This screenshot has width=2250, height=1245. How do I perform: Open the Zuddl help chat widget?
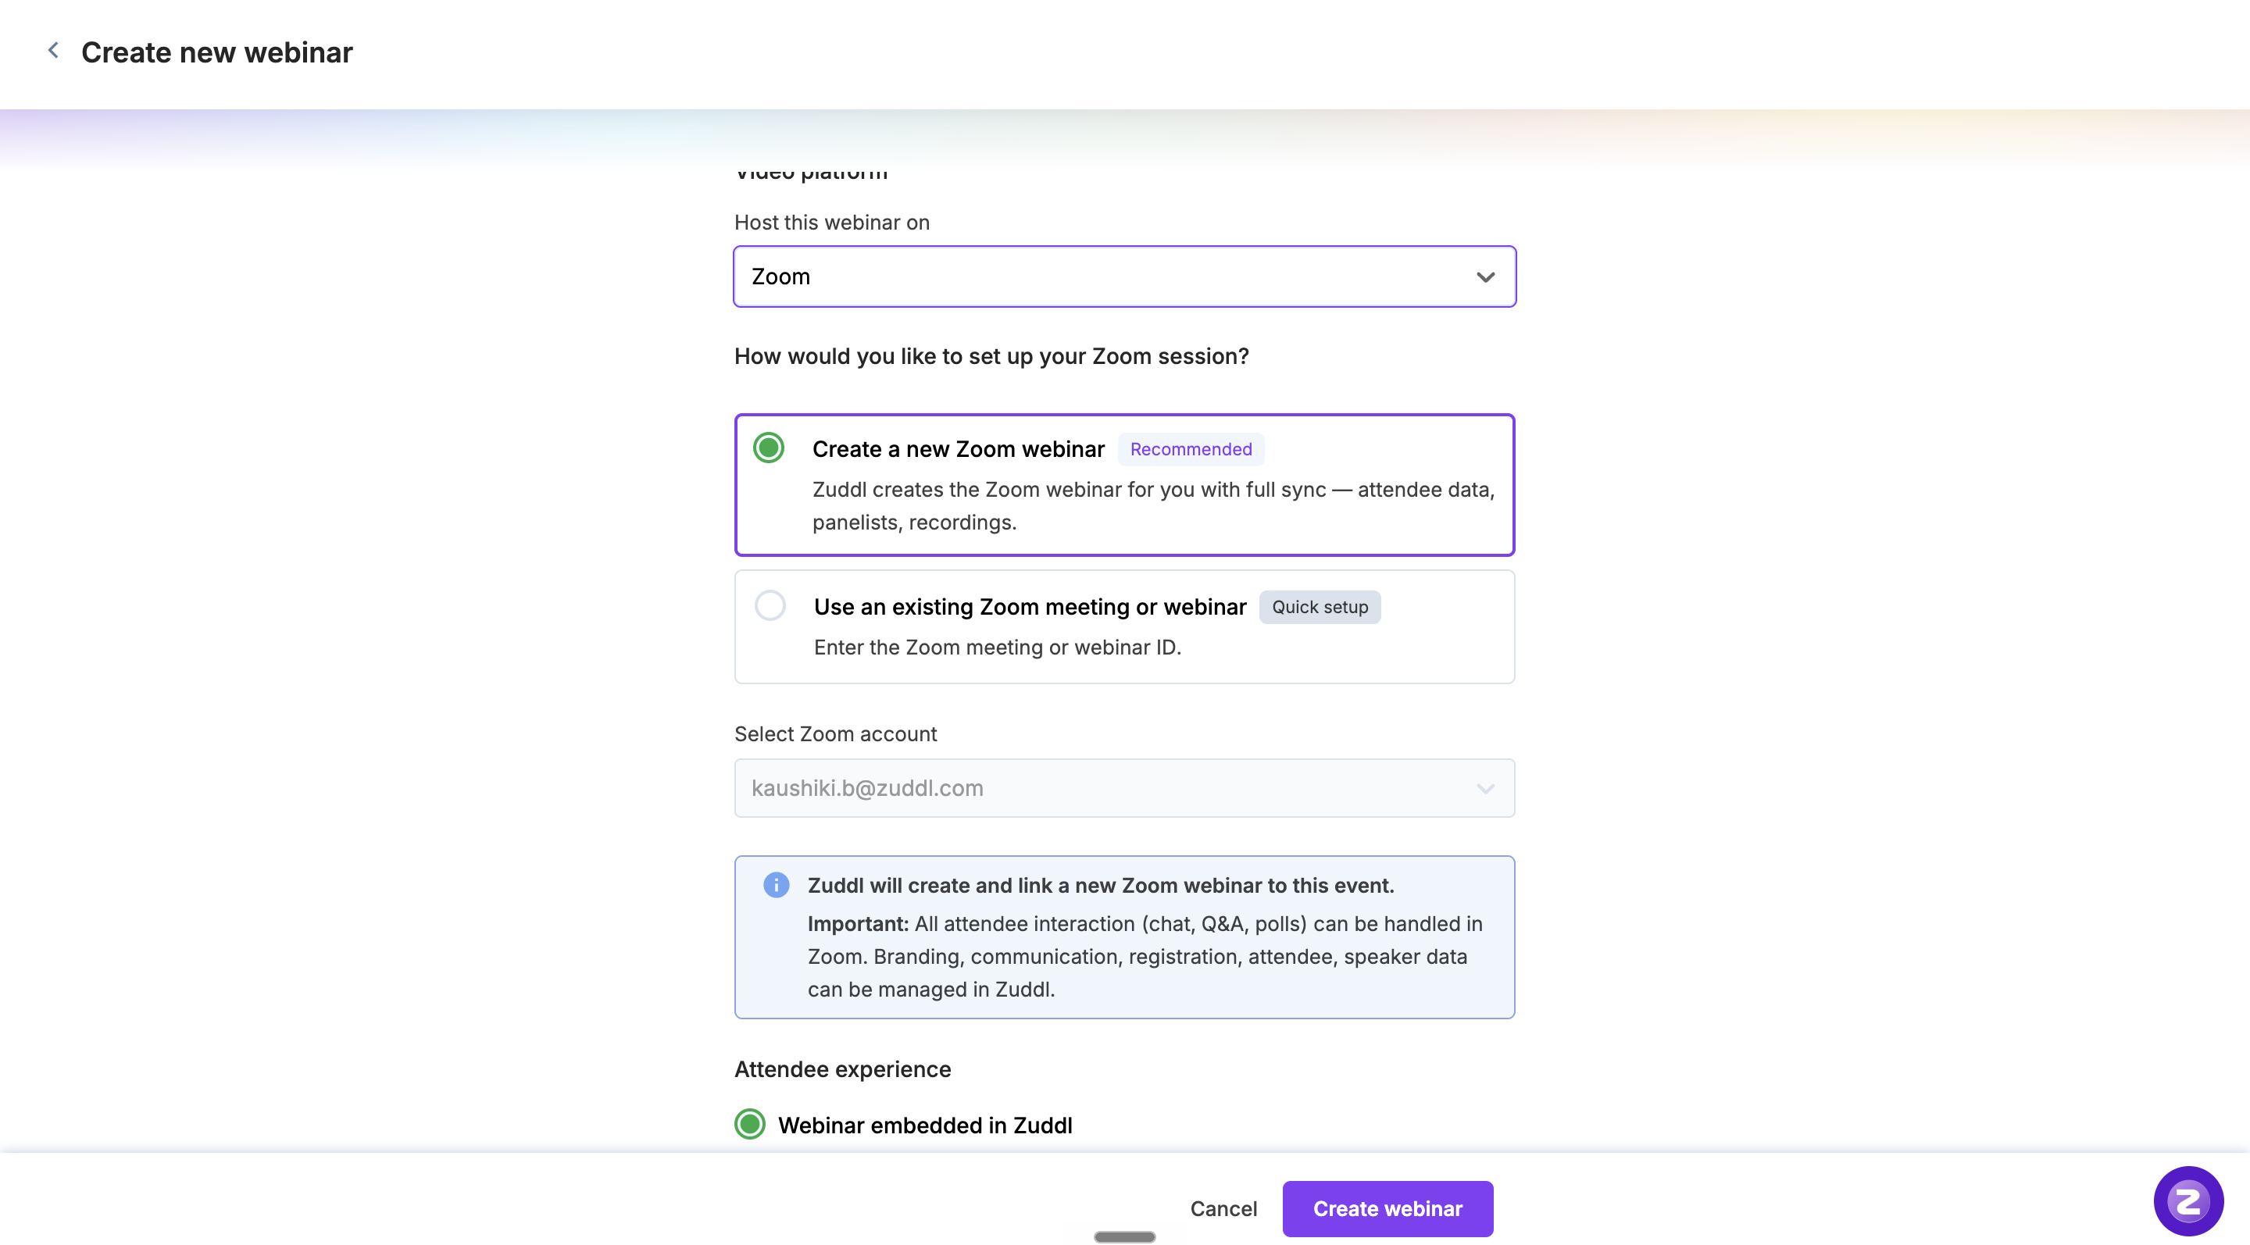coord(2188,1201)
